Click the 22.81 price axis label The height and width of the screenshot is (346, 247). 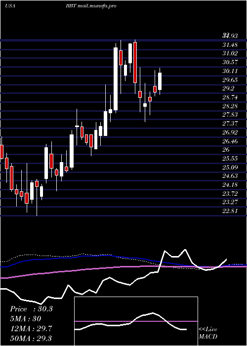coord(230,211)
